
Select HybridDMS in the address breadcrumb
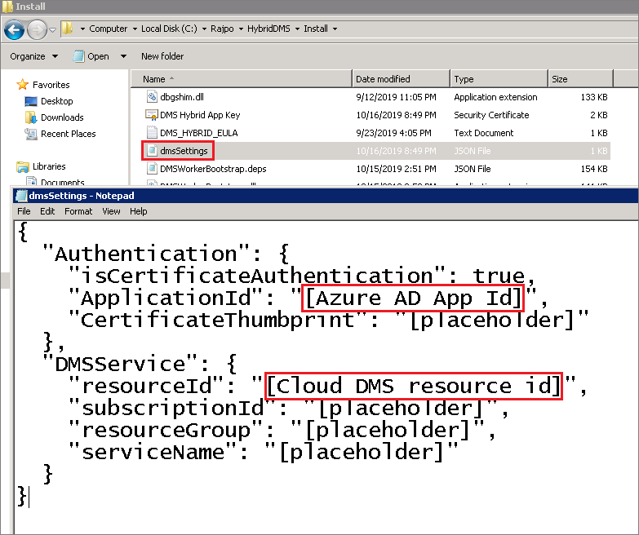pyautogui.click(x=268, y=29)
